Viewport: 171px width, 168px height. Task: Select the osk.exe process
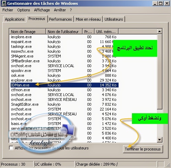click(17, 75)
